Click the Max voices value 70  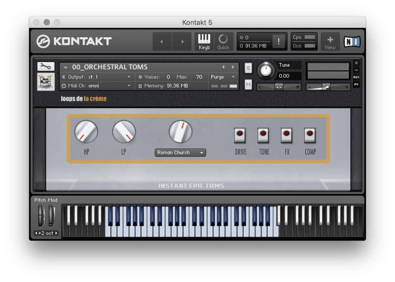pyautogui.click(x=199, y=77)
